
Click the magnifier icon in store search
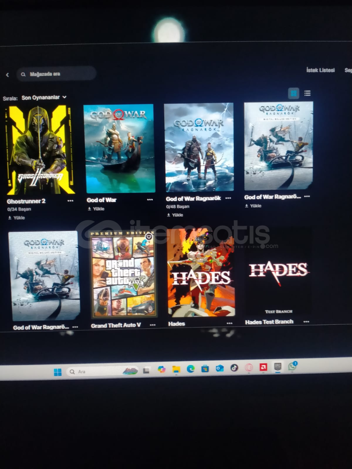pyautogui.click(x=23, y=75)
